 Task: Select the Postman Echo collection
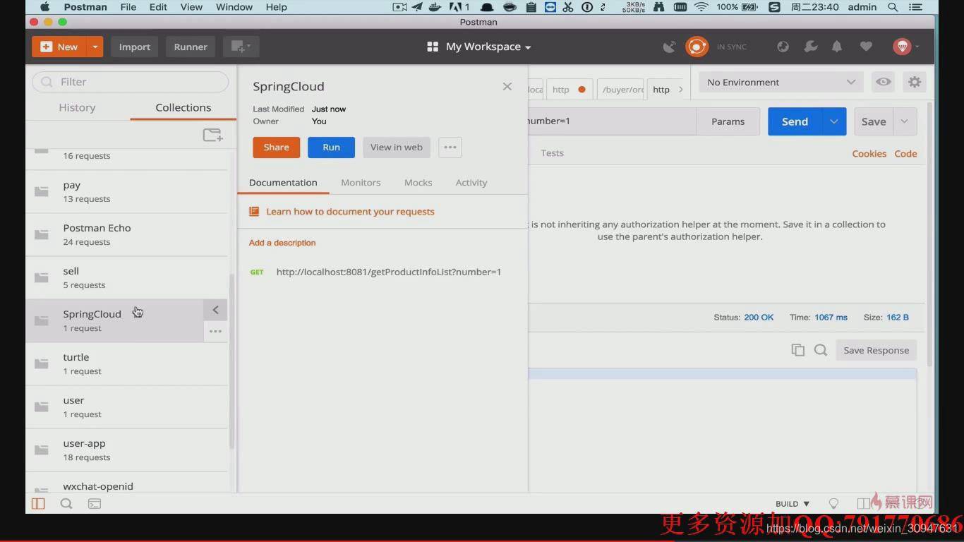126,234
